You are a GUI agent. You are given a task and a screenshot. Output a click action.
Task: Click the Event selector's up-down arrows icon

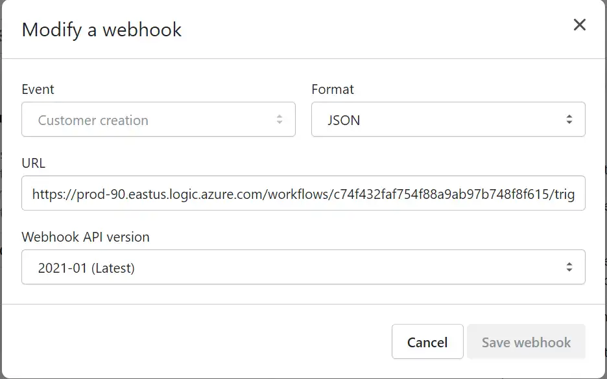click(280, 120)
